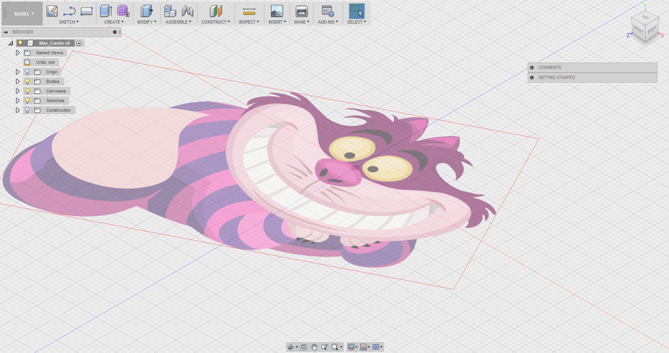Open the INSPECT menu
This screenshot has height=353, width=669.
(249, 22)
